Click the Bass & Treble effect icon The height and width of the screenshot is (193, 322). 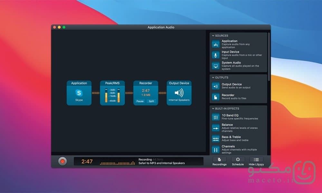point(216,139)
